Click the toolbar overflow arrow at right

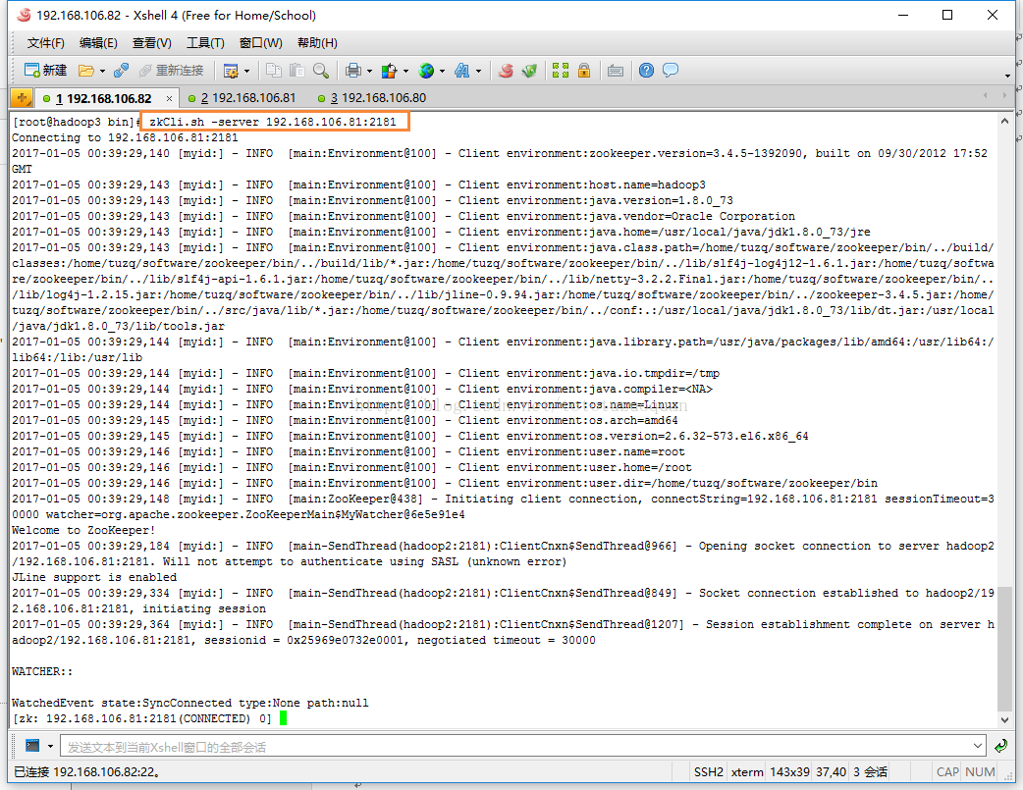pos(1007,76)
